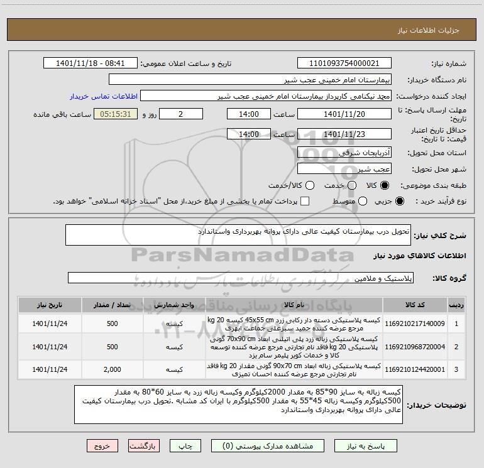Click quantity 2,000 in row 3

113,369
